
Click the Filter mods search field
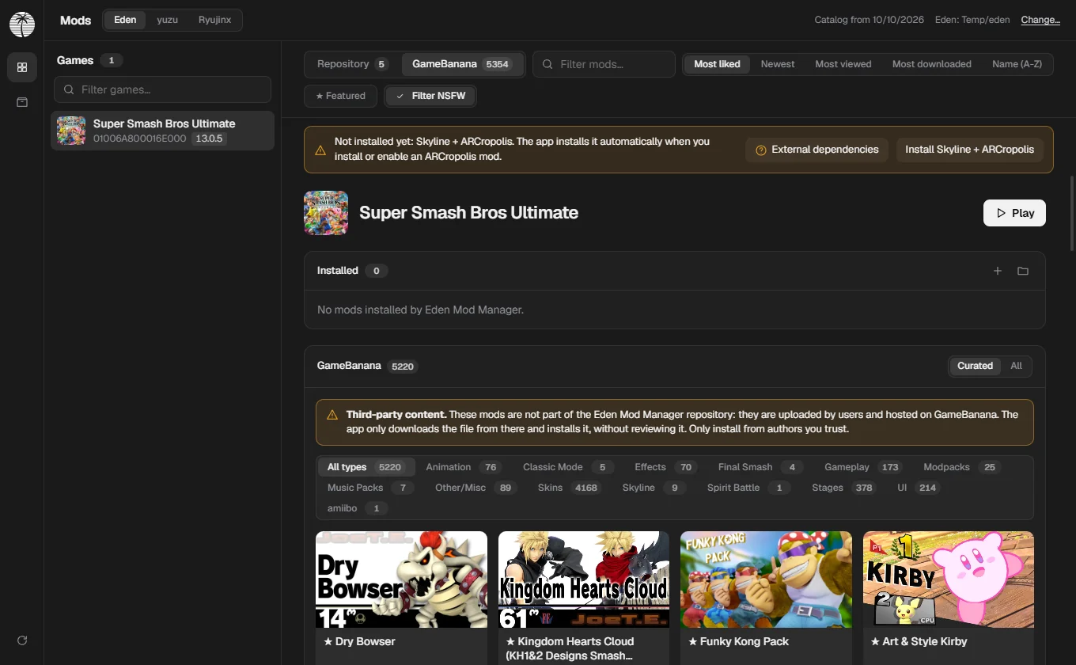[x=604, y=64]
